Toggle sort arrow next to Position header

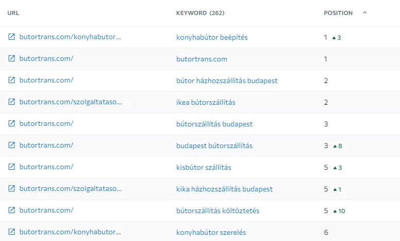[365, 13]
